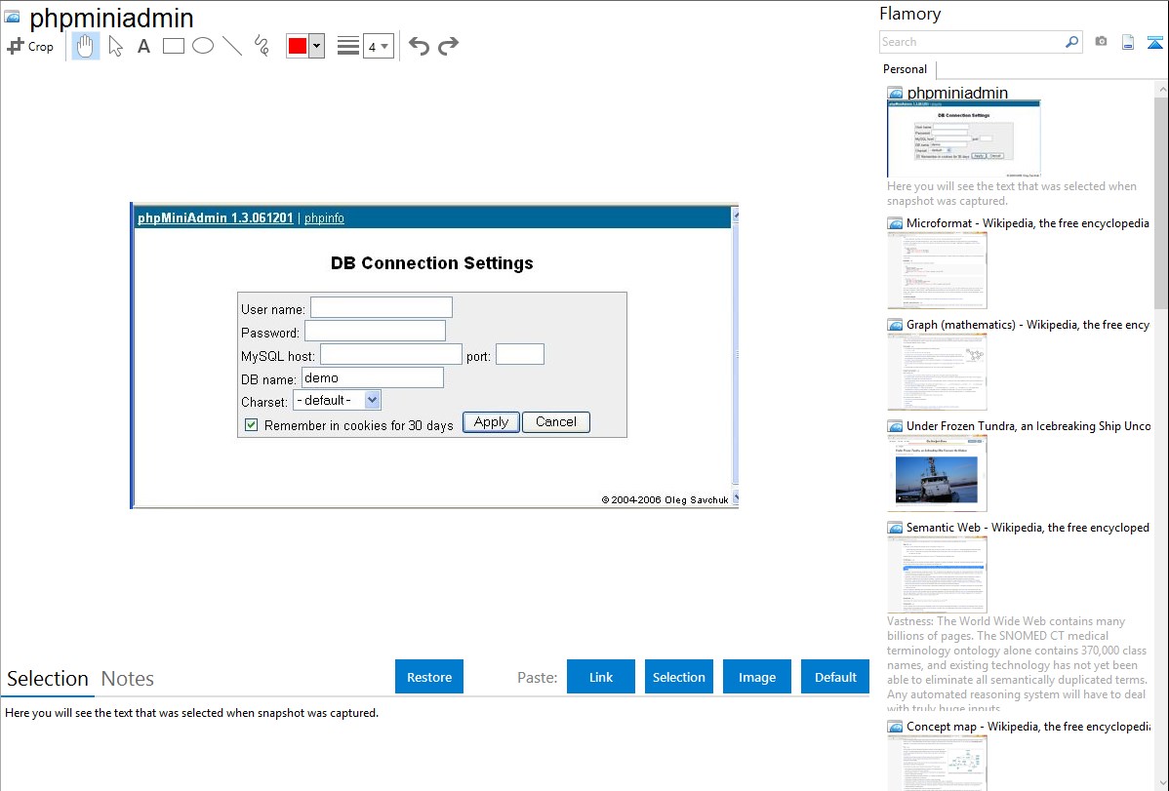Paste as Link button
The height and width of the screenshot is (791, 1169).
(601, 677)
